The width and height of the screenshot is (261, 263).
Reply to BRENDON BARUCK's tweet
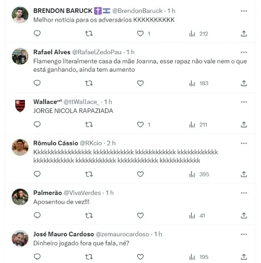point(37,33)
